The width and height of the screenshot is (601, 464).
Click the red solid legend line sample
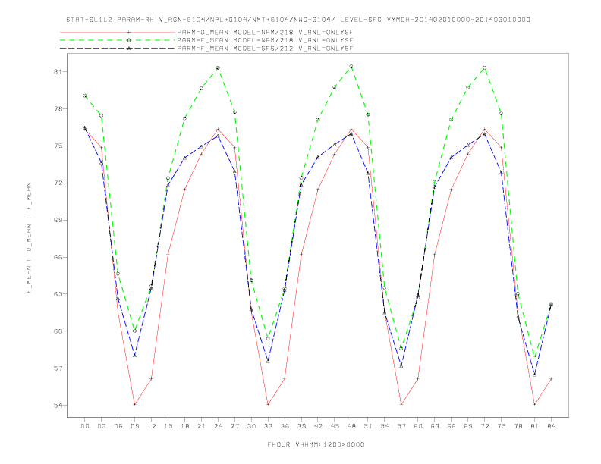point(118,32)
